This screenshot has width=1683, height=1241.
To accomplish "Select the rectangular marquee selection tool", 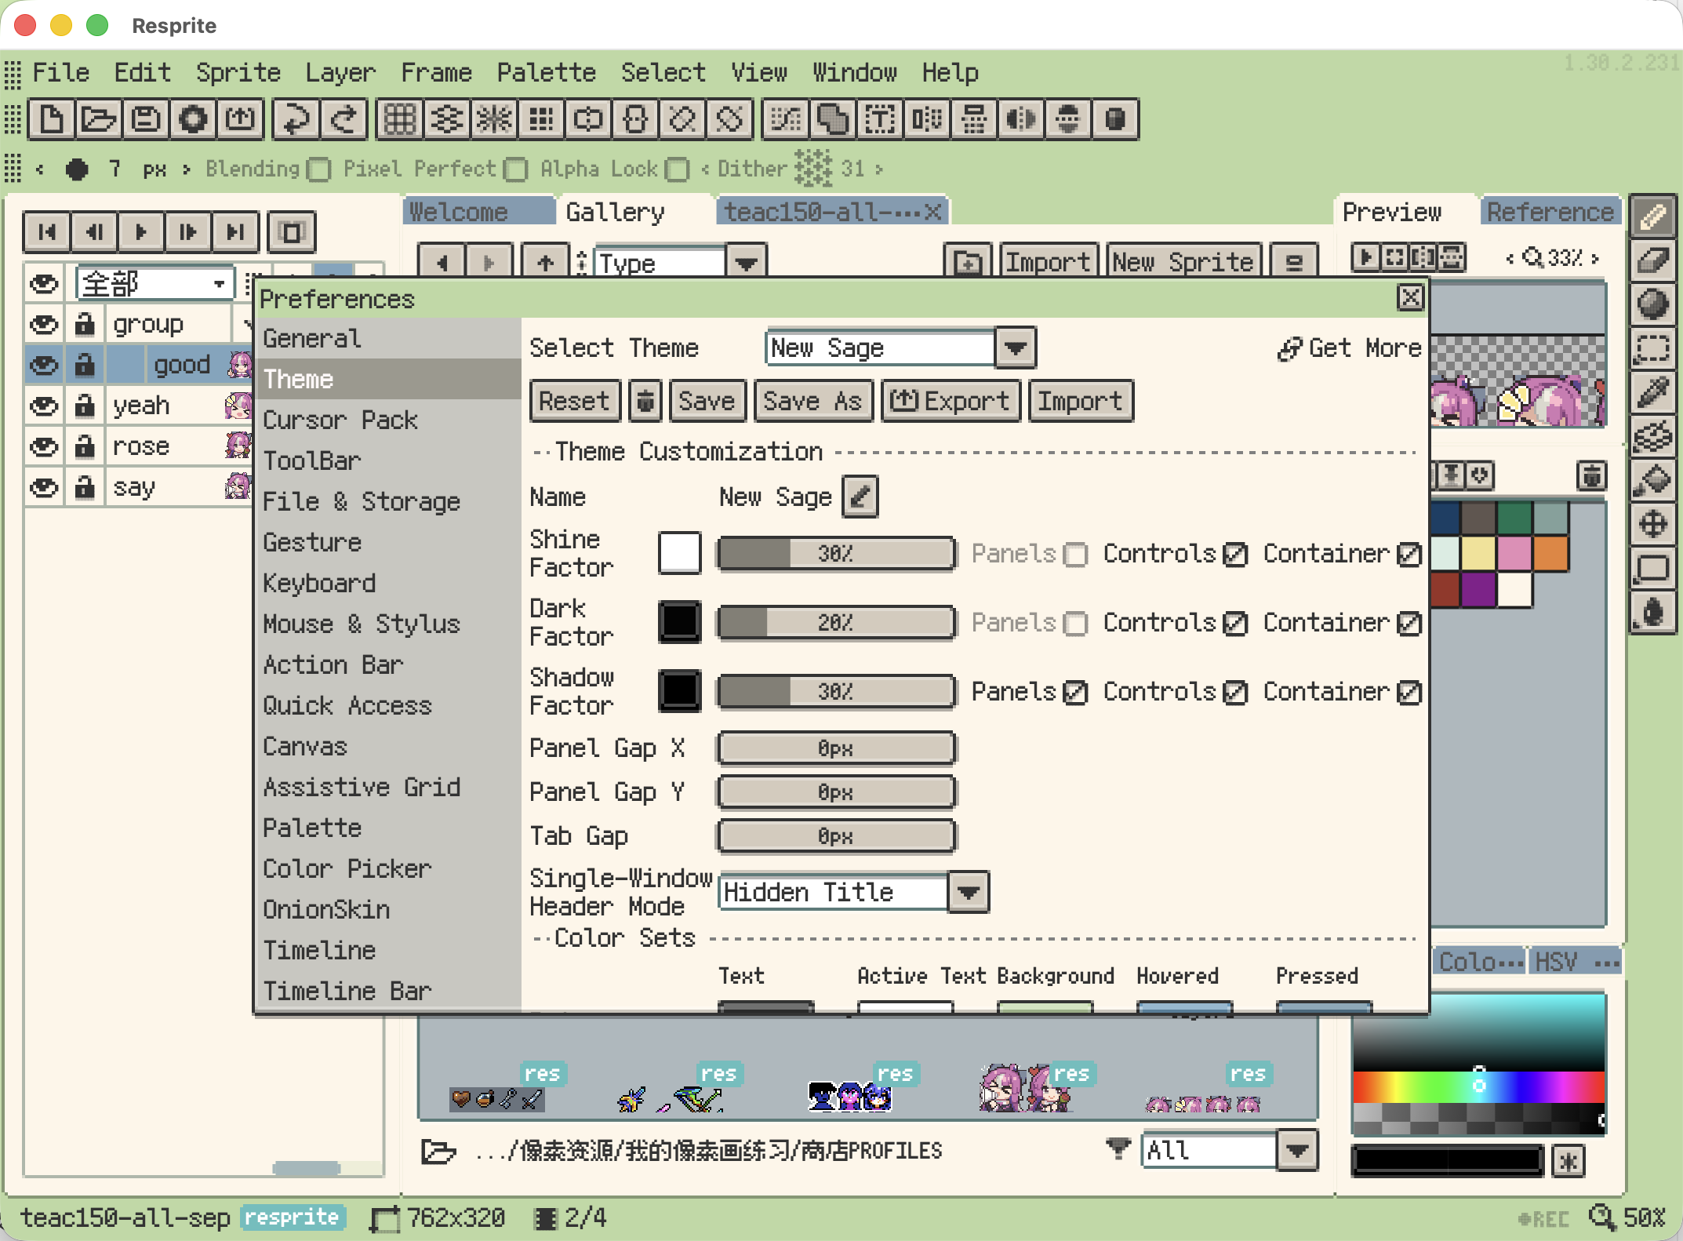I will 1652,348.
